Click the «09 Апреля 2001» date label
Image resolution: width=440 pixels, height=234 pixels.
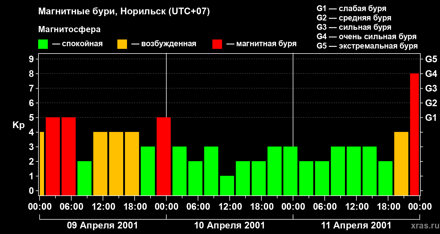click(x=103, y=226)
